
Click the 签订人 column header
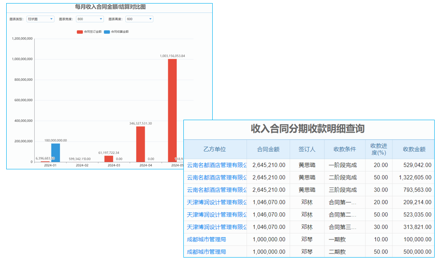click(x=307, y=149)
